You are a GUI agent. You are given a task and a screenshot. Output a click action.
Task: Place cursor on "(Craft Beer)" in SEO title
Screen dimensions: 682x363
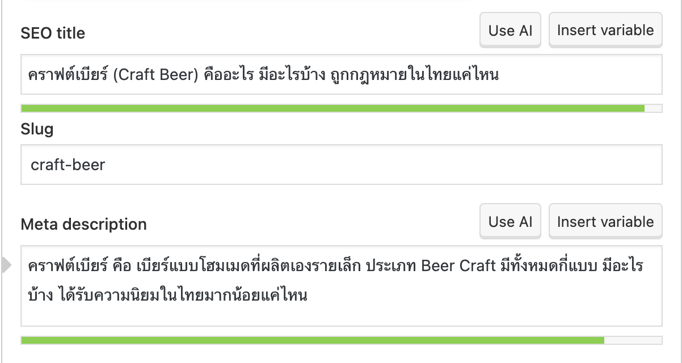point(155,74)
